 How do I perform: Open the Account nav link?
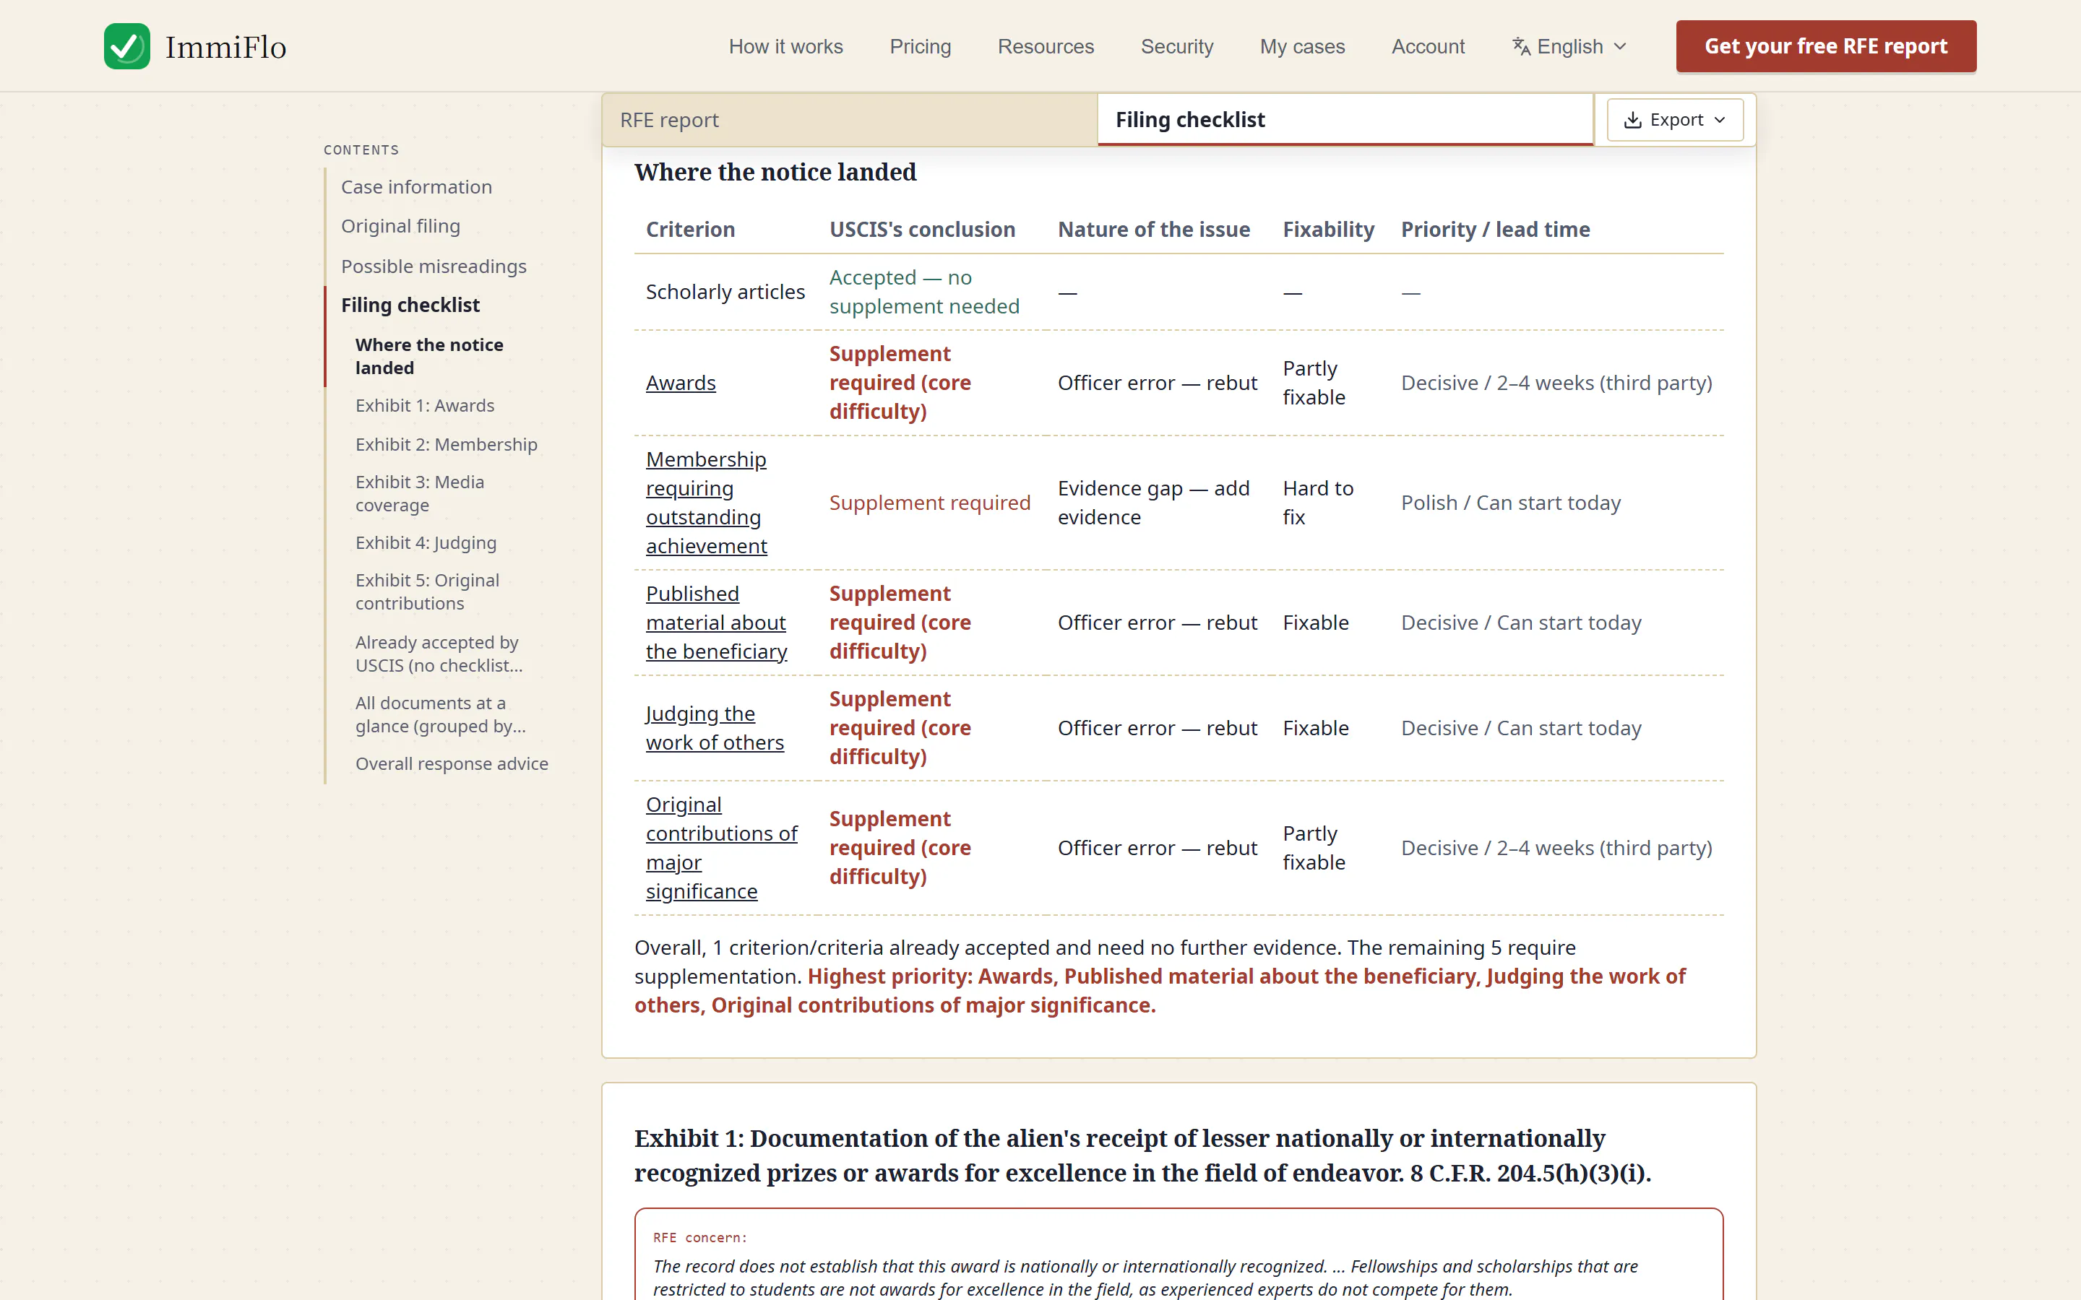(1428, 46)
